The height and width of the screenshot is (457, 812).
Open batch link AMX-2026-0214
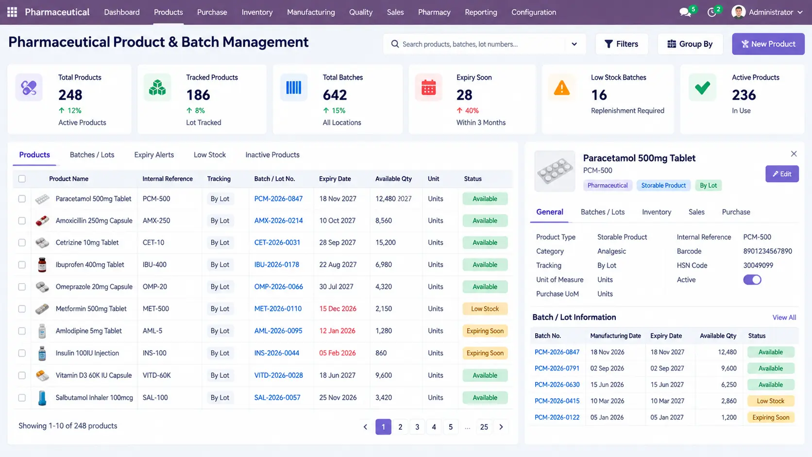click(x=279, y=220)
